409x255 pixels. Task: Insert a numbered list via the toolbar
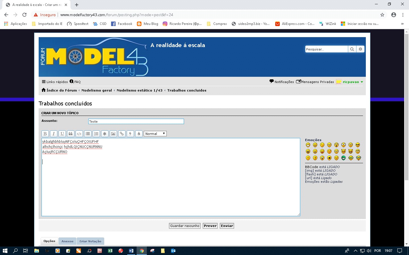(96, 134)
